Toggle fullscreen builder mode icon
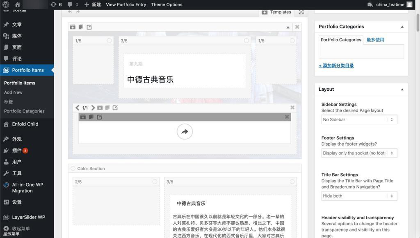 pyautogui.click(x=301, y=12)
